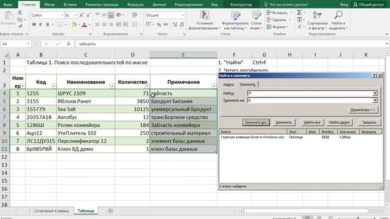Click the Fill down arrow icon
Screen dimensions: 390x219
point(299,19)
